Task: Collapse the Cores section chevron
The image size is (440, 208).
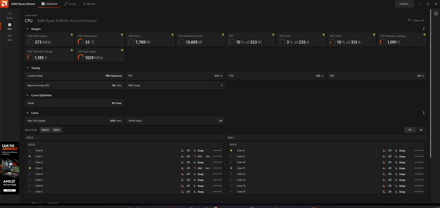Action: click(x=27, y=113)
